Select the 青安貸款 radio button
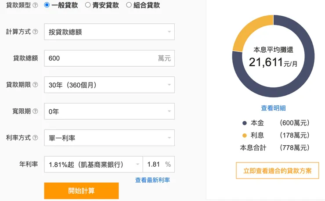 point(88,6)
